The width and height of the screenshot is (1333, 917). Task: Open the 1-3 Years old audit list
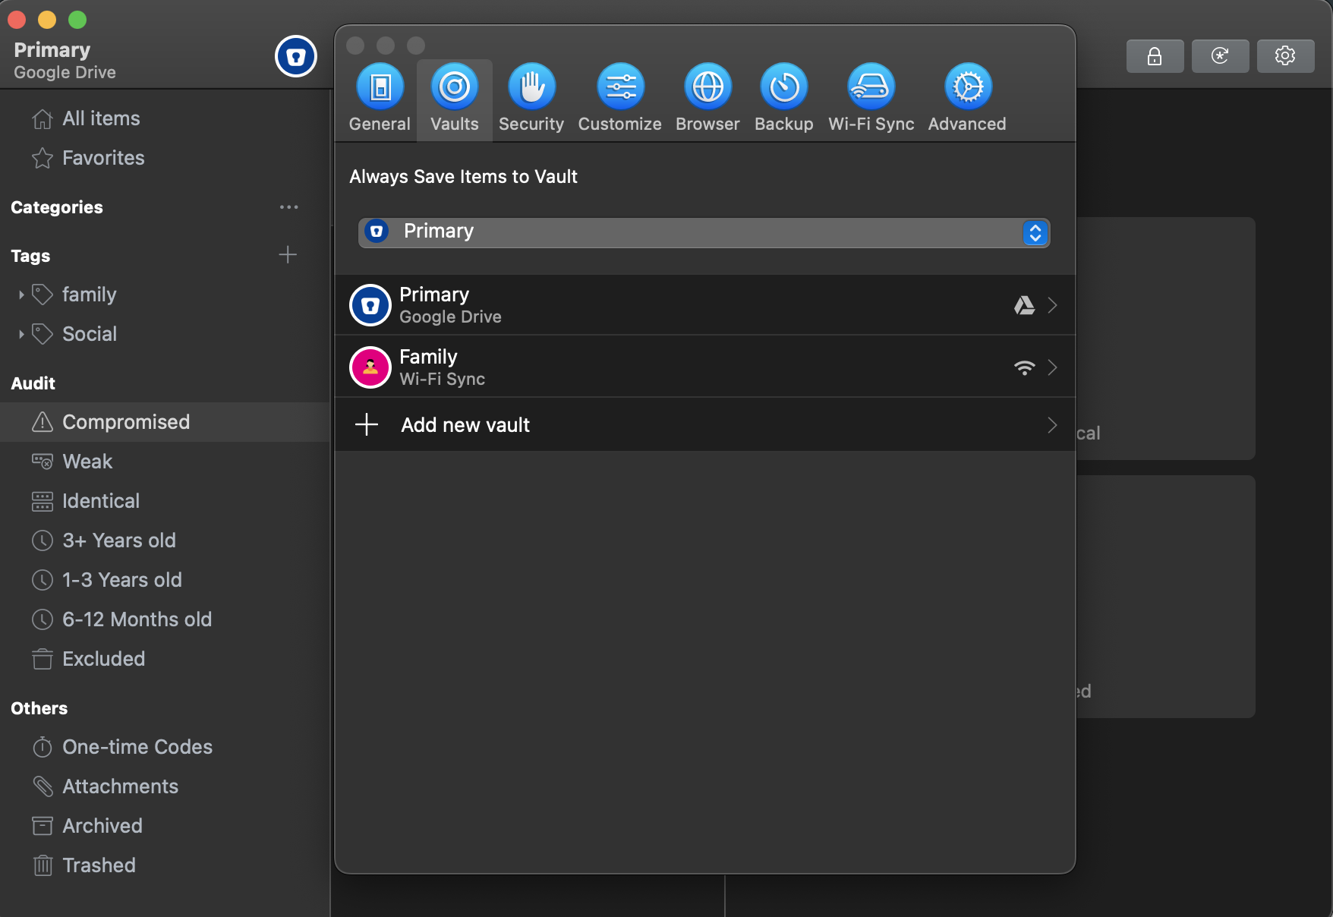pyautogui.click(x=165, y=580)
